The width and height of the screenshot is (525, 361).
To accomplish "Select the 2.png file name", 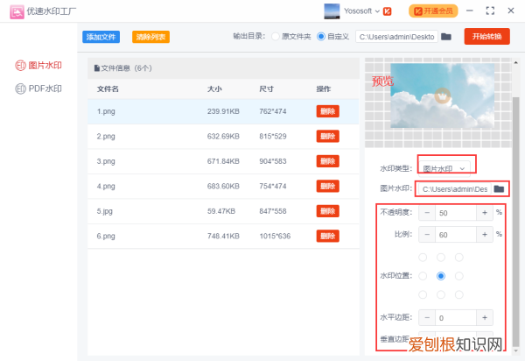I will coord(106,136).
